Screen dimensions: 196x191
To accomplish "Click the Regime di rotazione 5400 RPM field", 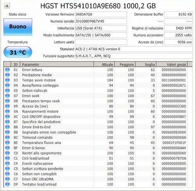I will [x=178, y=28].
